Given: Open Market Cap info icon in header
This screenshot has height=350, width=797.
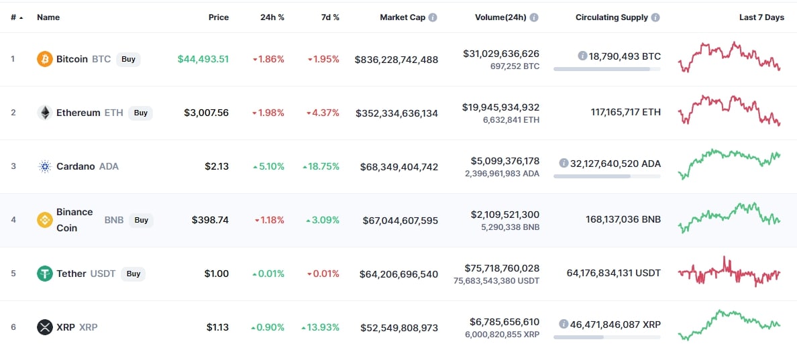Looking at the screenshot, I should [433, 17].
